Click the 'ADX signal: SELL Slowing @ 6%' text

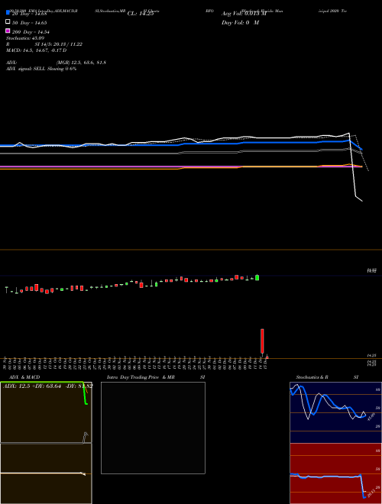(x=41, y=69)
